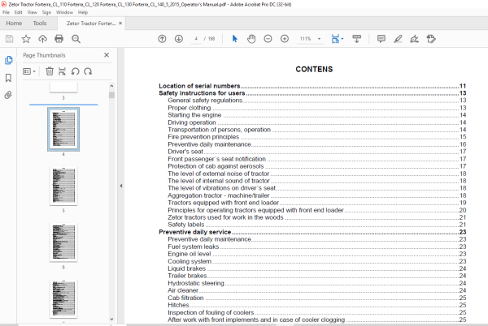The width and height of the screenshot is (488, 326).
Task: Rotate page counterclockwise
Action: tap(75, 71)
